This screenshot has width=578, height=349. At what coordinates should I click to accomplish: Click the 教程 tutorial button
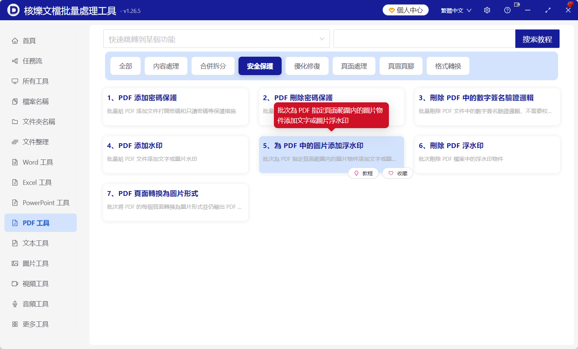(x=363, y=173)
